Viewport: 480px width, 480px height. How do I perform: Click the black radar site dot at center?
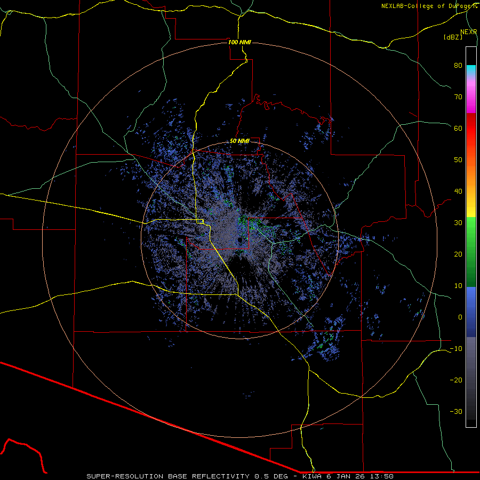[x=239, y=240]
